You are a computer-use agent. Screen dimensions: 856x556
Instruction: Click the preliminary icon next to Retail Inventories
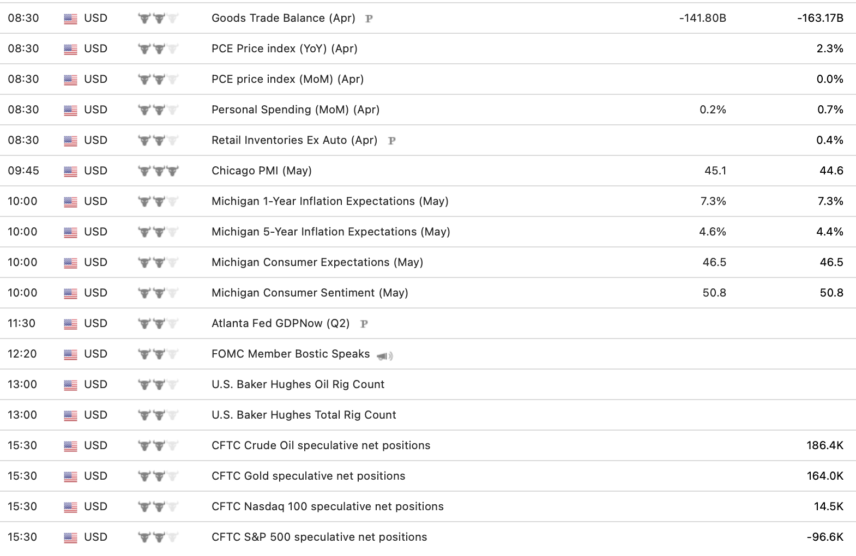391,141
